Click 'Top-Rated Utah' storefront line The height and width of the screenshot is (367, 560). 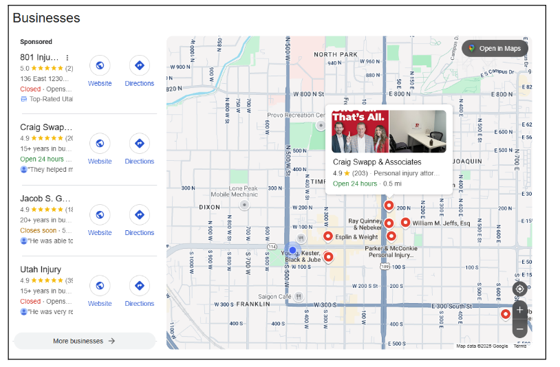click(47, 99)
